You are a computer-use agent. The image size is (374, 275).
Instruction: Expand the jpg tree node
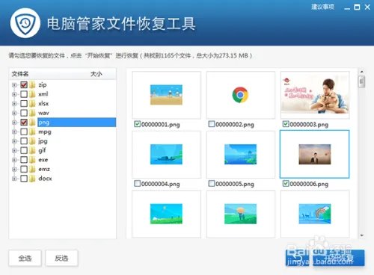[14, 141]
